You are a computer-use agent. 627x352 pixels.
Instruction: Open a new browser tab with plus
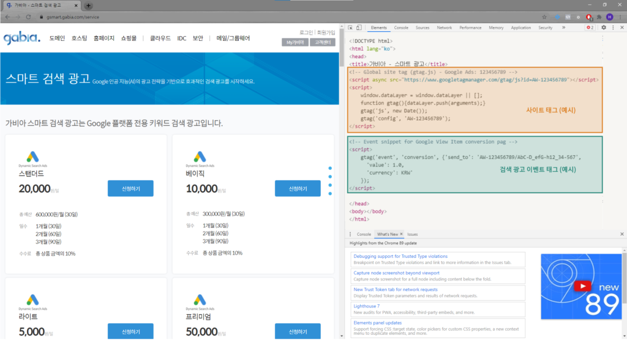click(88, 5)
